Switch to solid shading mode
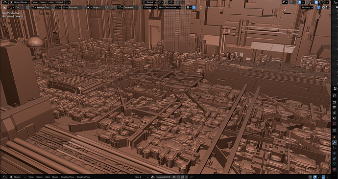338x179 pixels. point(316,2)
